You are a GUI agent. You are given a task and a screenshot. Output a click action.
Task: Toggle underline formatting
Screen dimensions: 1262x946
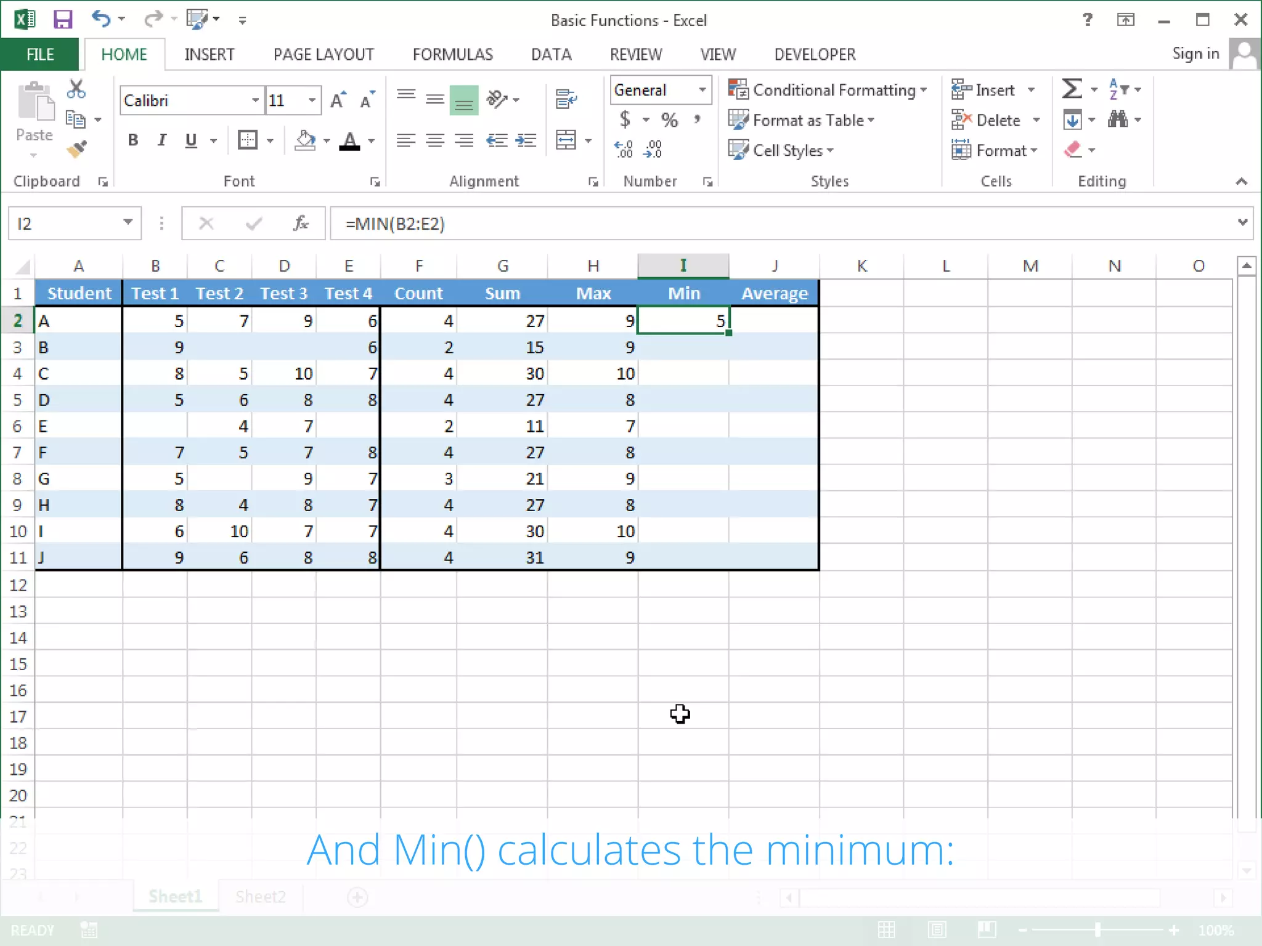(x=191, y=140)
